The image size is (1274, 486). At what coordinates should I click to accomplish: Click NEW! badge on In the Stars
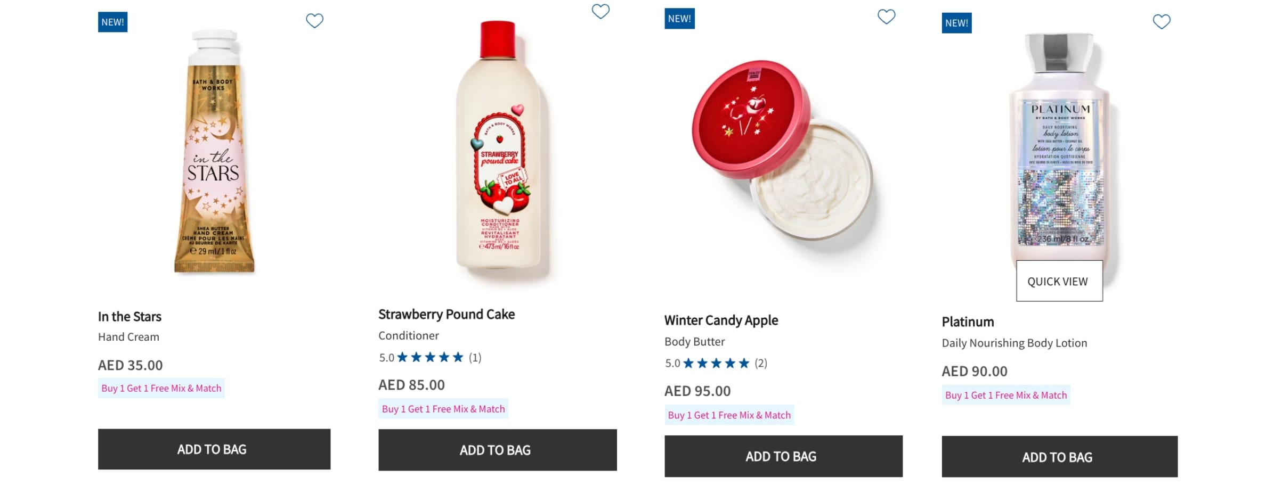click(x=112, y=22)
